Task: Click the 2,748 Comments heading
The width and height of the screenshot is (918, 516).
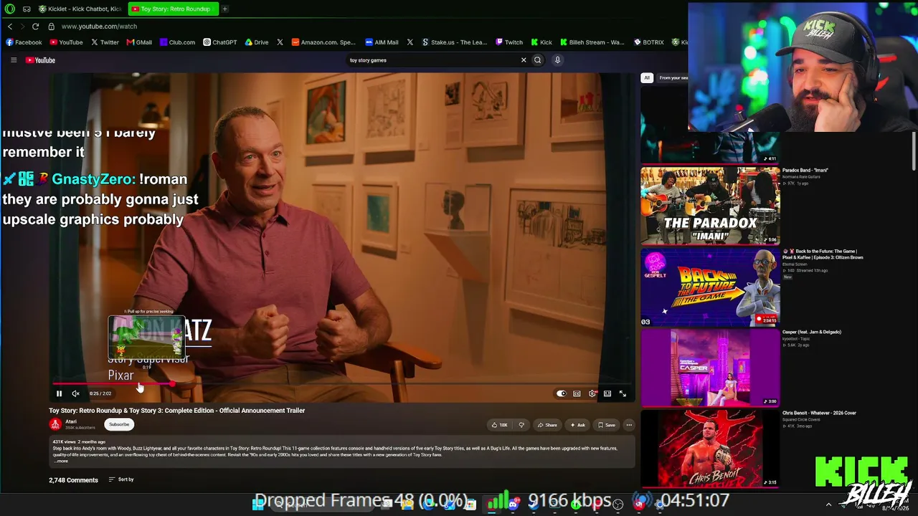Action: (73, 480)
